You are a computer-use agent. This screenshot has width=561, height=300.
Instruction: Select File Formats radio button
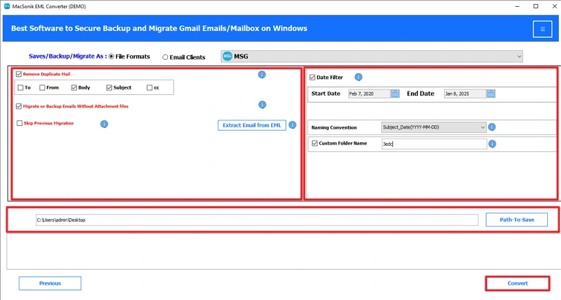(x=112, y=56)
